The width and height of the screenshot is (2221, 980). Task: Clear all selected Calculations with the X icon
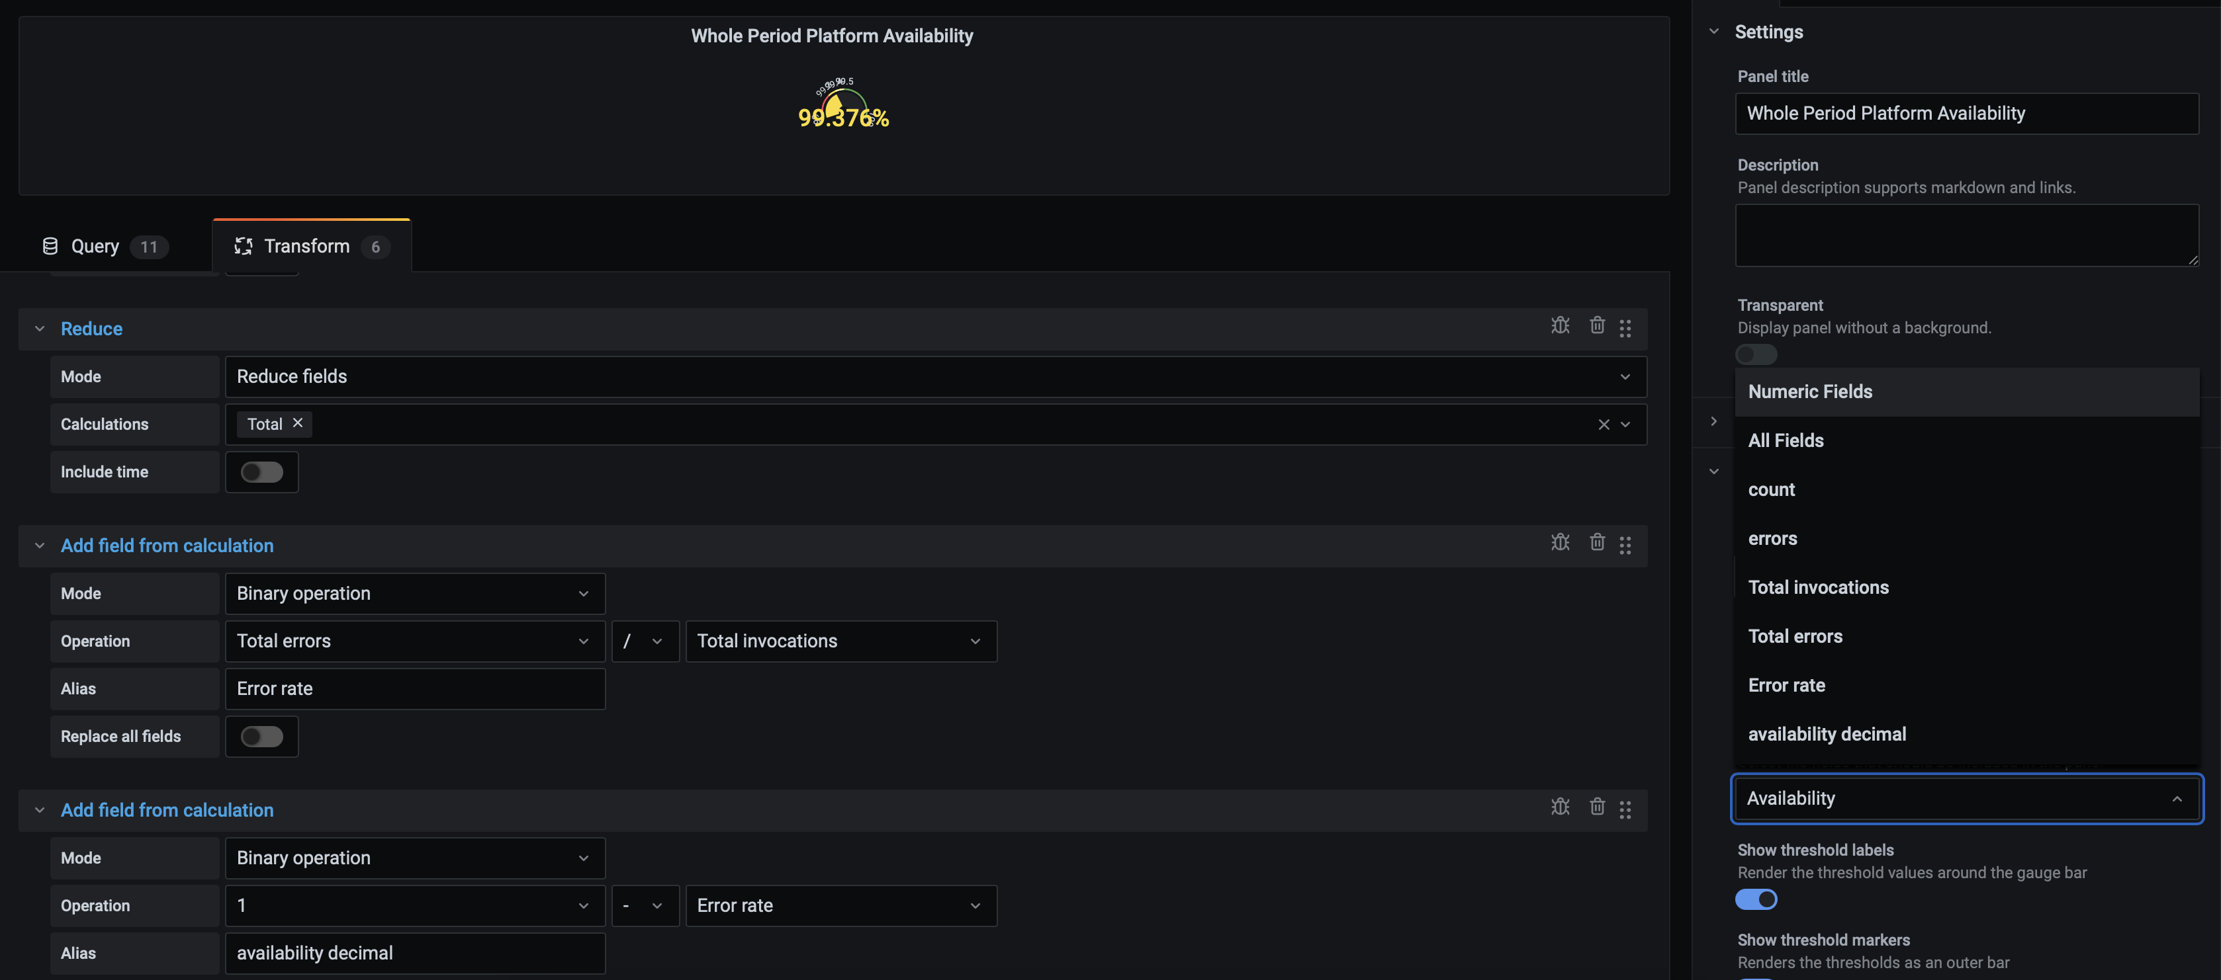1603,424
